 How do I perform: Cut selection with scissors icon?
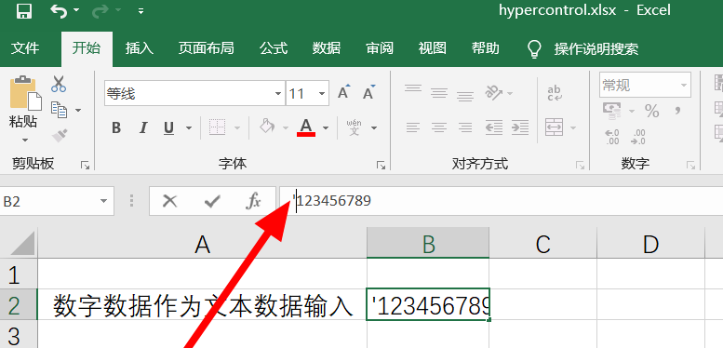point(59,84)
